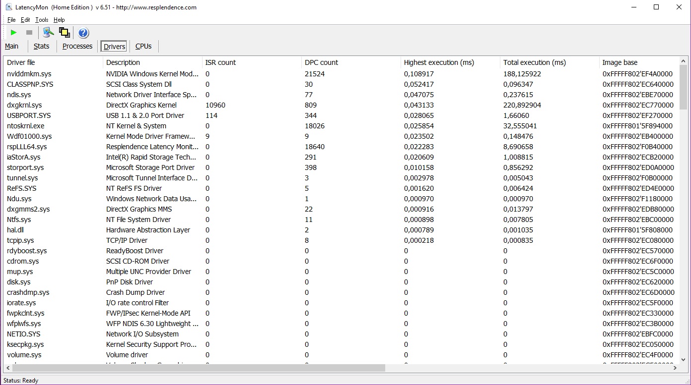
Task: Click the horizontal scrollbar right arrow
Action: click(675, 368)
